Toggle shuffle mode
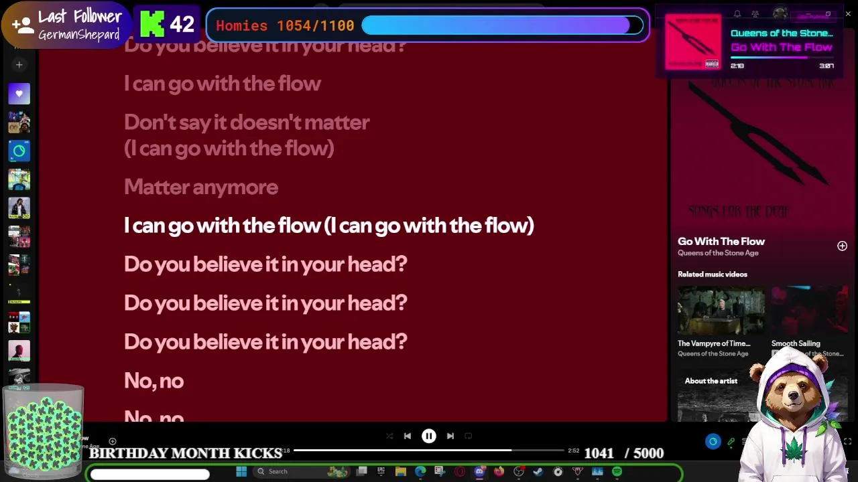Image resolution: width=858 pixels, height=482 pixels. 389,436
